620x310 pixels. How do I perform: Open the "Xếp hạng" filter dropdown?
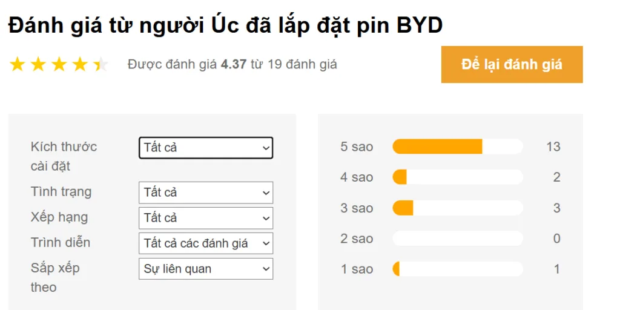pyautogui.click(x=206, y=218)
